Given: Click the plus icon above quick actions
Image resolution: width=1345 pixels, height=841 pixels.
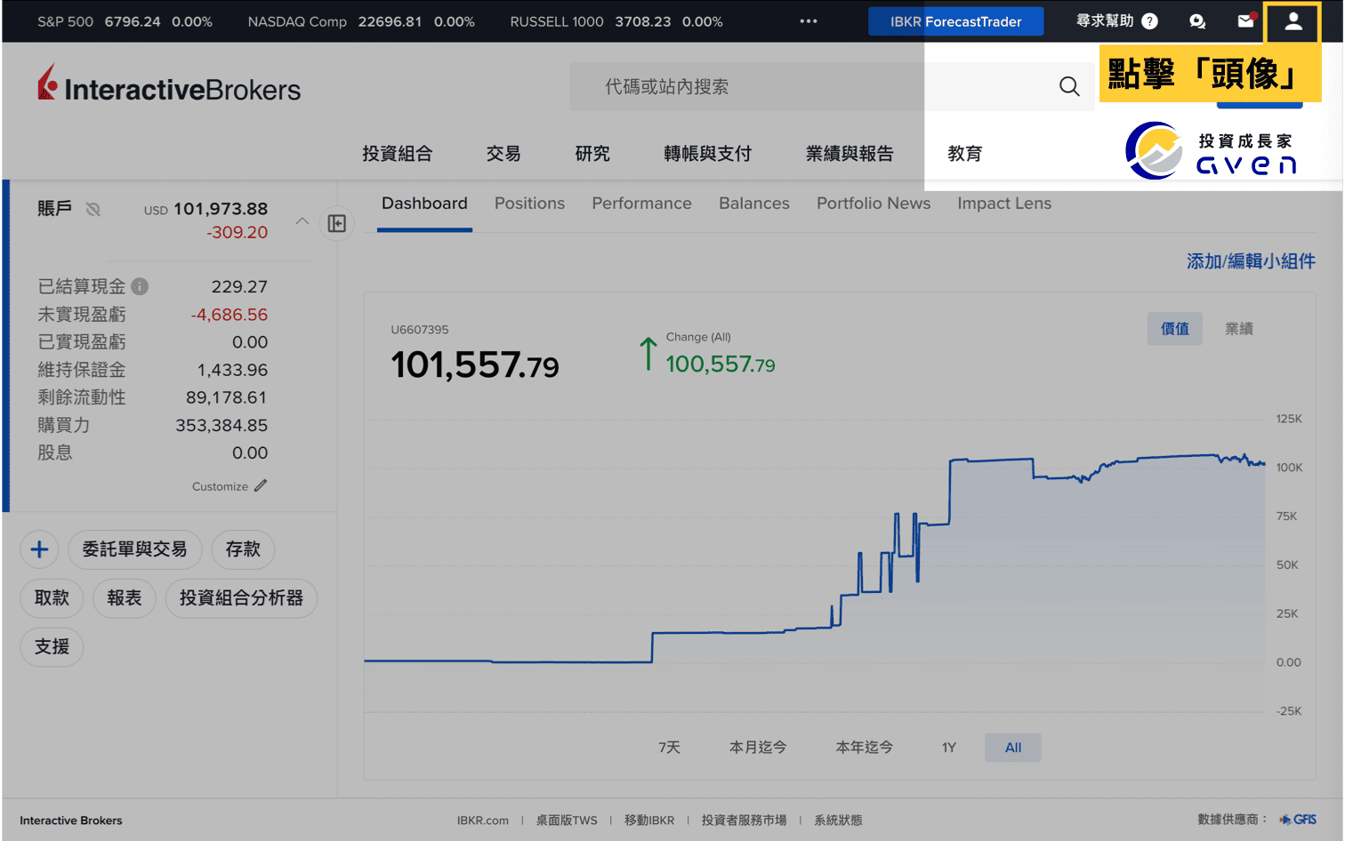Looking at the screenshot, I should coord(39,549).
